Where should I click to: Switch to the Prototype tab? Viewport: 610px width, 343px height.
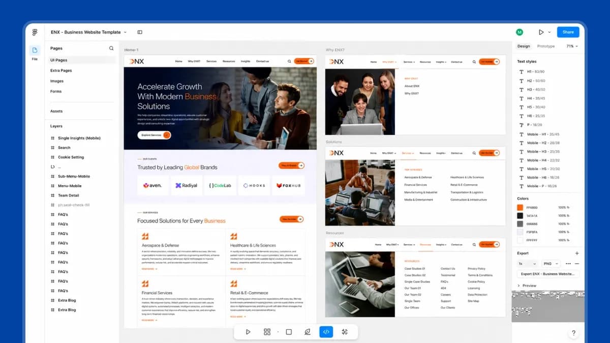pos(546,46)
